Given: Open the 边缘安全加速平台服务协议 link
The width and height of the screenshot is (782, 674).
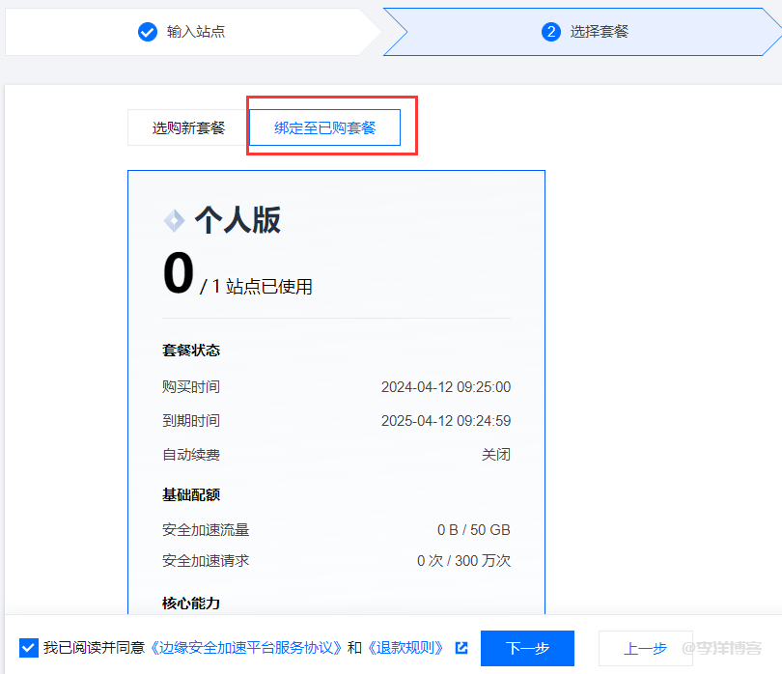Looking at the screenshot, I should pos(246,648).
